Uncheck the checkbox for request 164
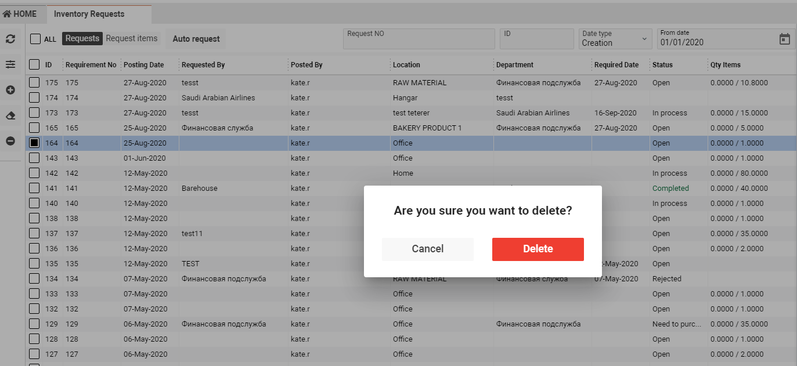This screenshot has height=366, width=797. tap(34, 143)
